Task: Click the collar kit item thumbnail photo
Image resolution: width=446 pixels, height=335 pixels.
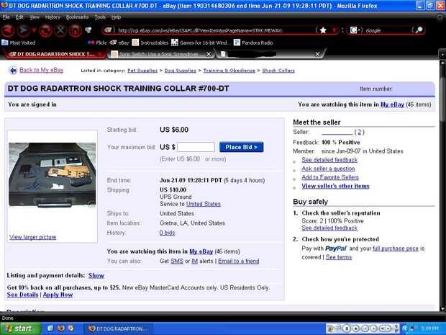Action: pyautogui.click(x=53, y=174)
